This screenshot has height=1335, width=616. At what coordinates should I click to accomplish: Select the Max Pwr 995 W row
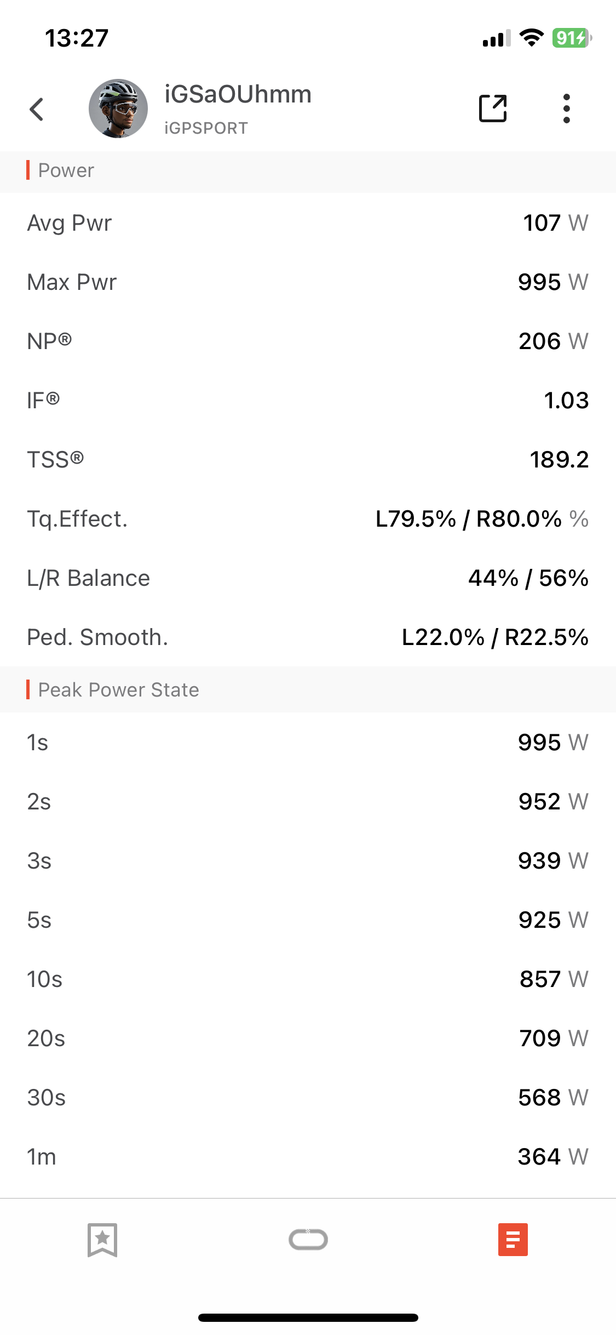pyautogui.click(x=308, y=282)
